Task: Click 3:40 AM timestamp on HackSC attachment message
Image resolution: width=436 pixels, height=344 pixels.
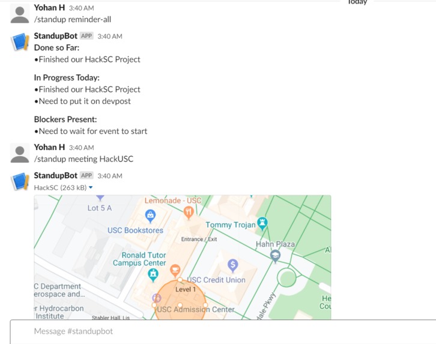Action: pyautogui.click(x=110, y=176)
